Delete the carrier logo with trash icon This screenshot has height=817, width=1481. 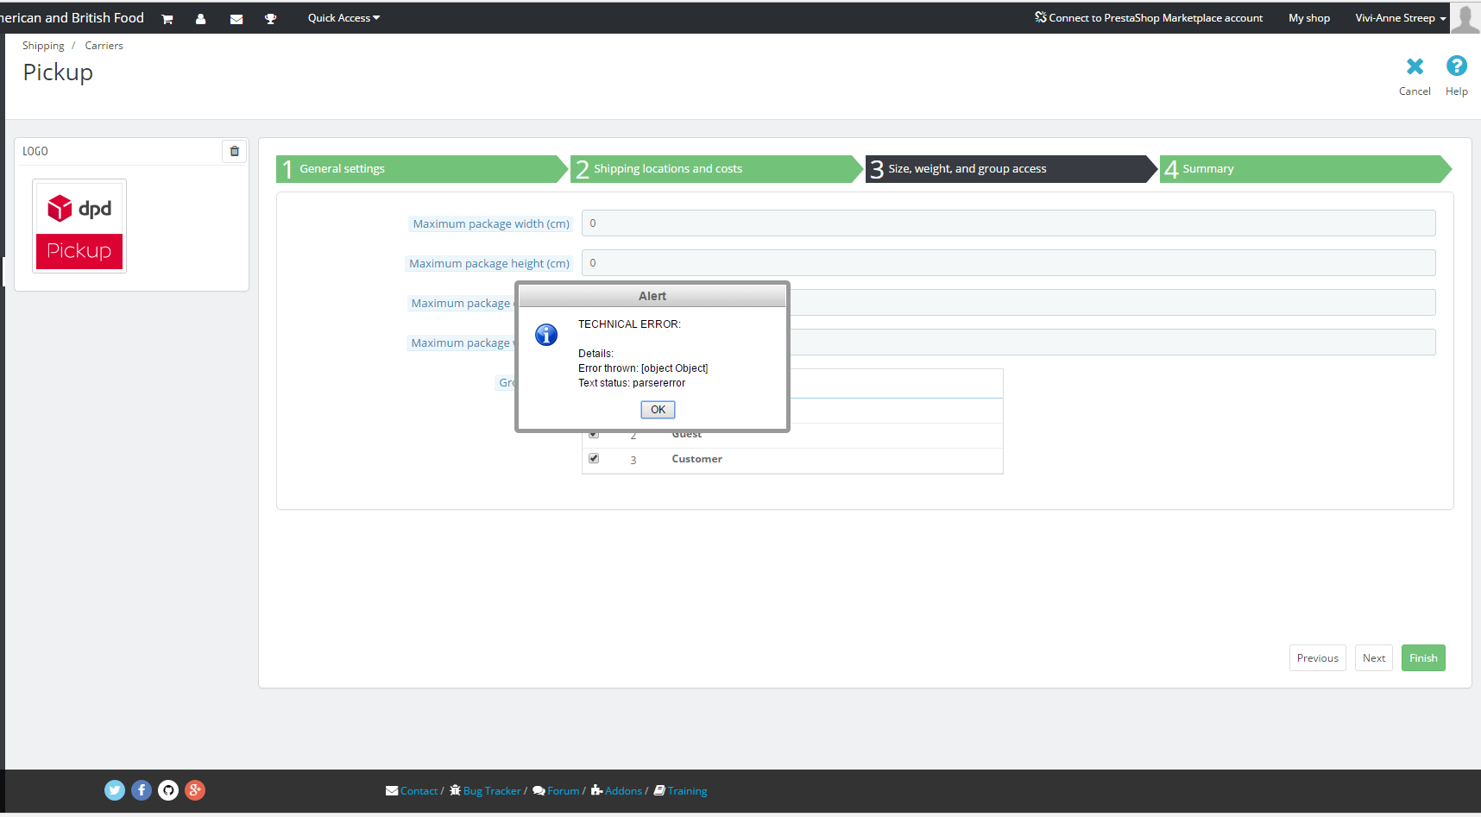tap(234, 151)
